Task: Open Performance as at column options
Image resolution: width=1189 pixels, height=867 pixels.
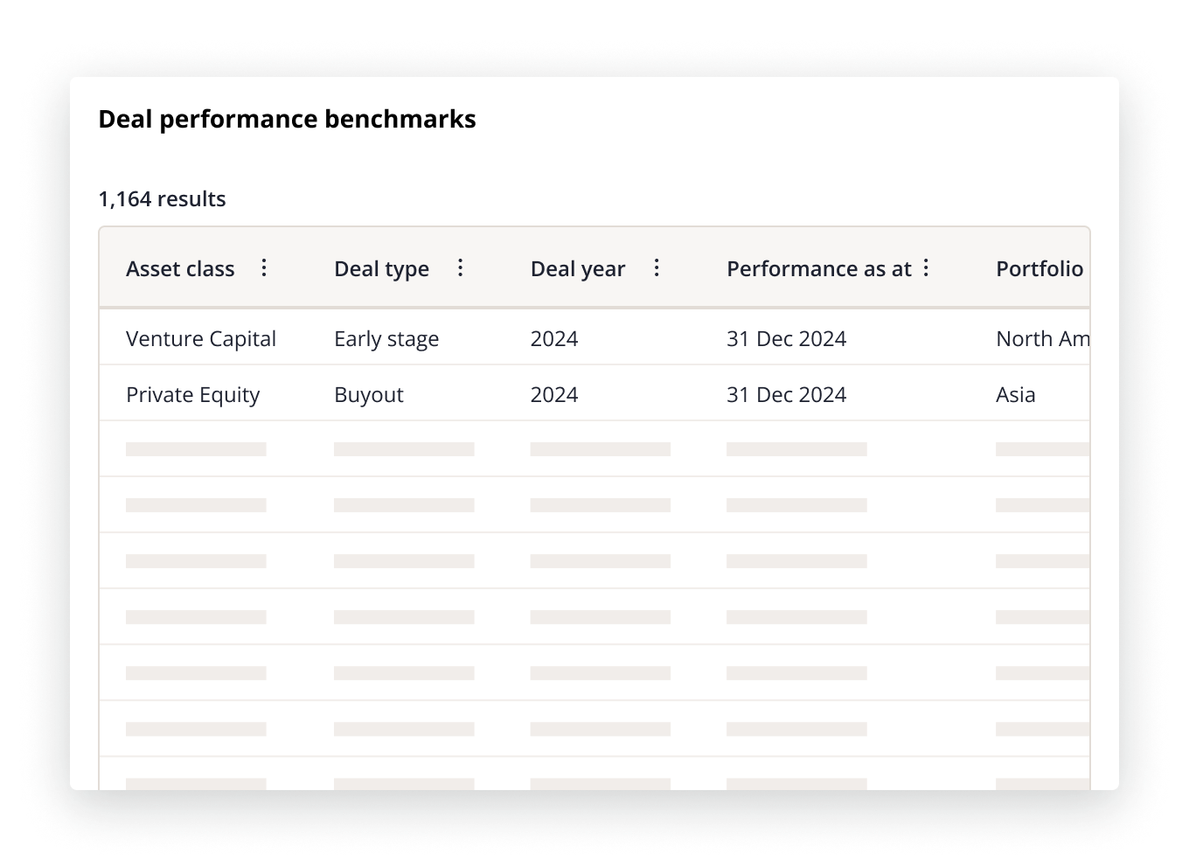Action: click(926, 268)
